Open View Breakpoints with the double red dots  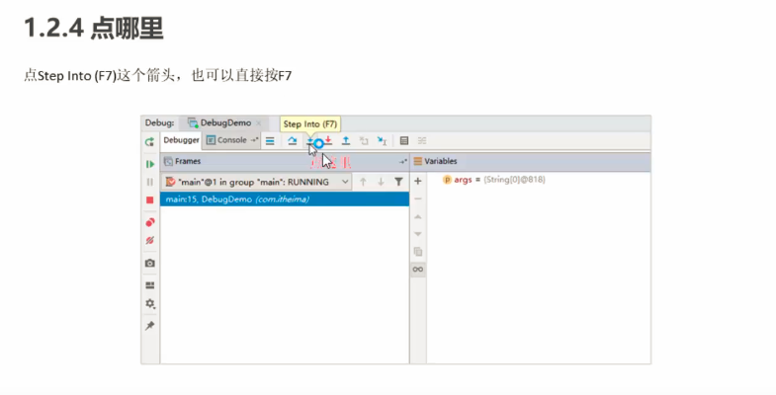(149, 222)
